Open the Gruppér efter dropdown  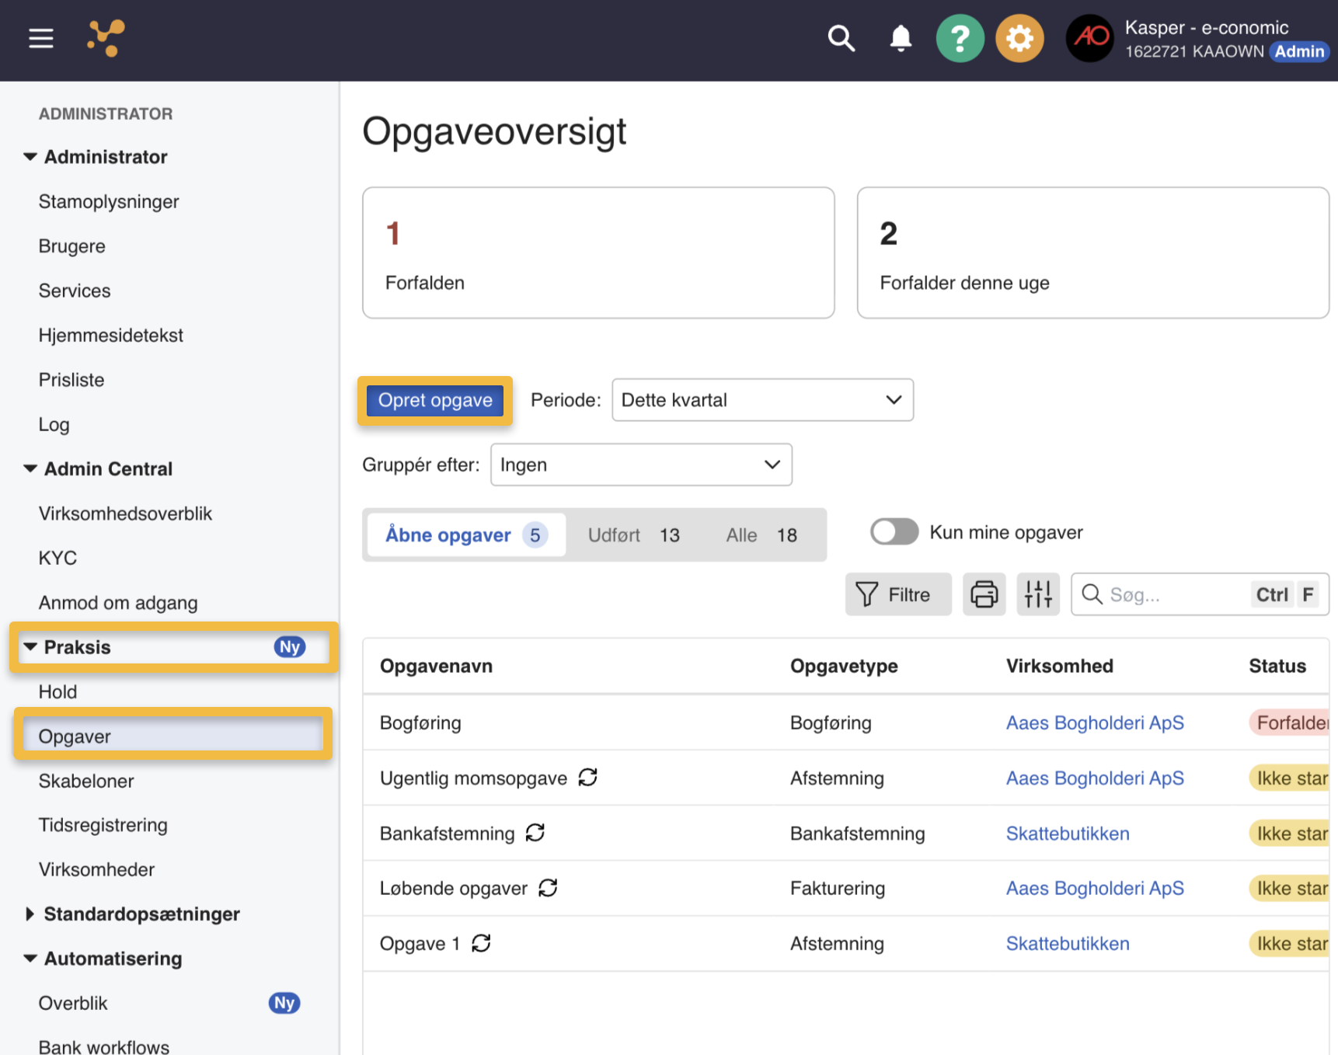click(x=641, y=465)
